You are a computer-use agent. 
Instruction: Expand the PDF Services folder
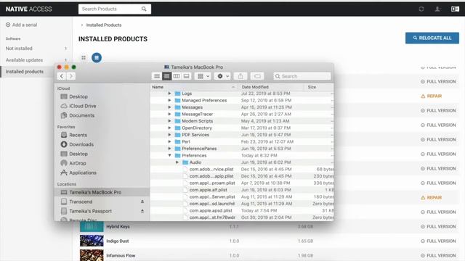click(169, 135)
